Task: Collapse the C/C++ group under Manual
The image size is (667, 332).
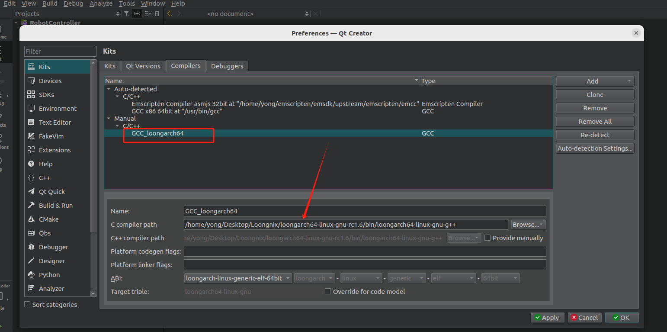Action: (118, 126)
